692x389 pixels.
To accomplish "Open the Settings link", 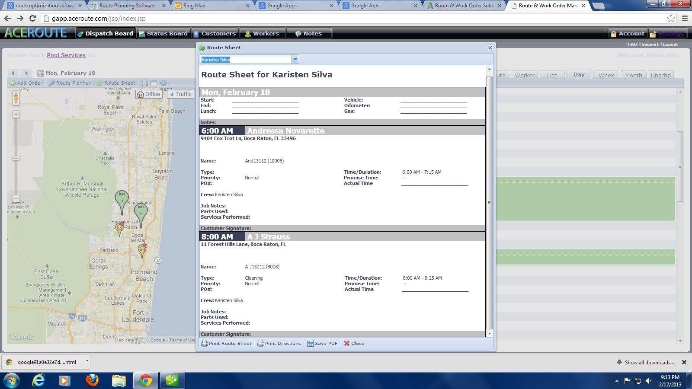I will tap(667, 33).
